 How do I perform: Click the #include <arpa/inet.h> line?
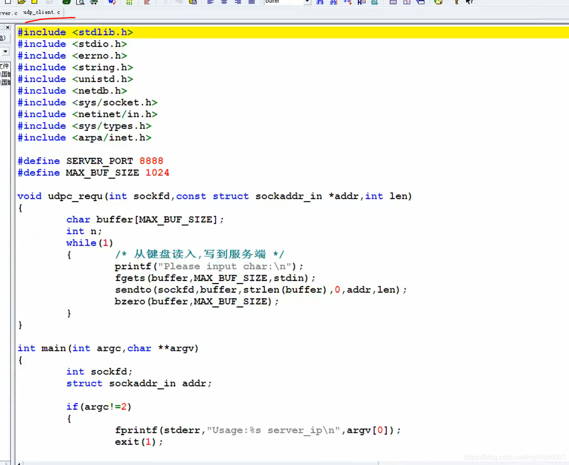(85, 138)
